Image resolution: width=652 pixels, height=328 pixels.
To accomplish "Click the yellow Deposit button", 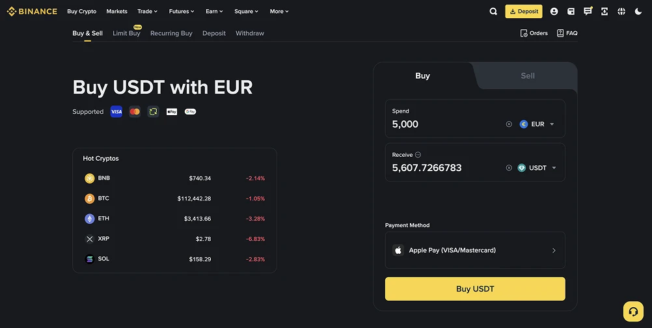I will (x=523, y=11).
